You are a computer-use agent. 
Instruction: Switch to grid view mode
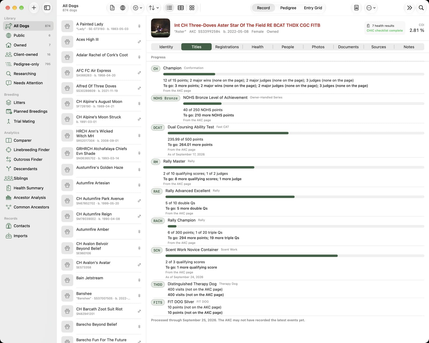pyautogui.click(x=192, y=8)
